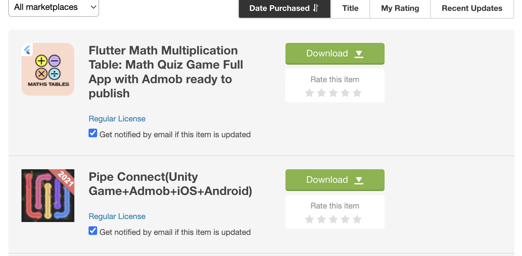Click the Flutter Math Tables app thumbnail
The image size is (522, 256).
pos(48,69)
